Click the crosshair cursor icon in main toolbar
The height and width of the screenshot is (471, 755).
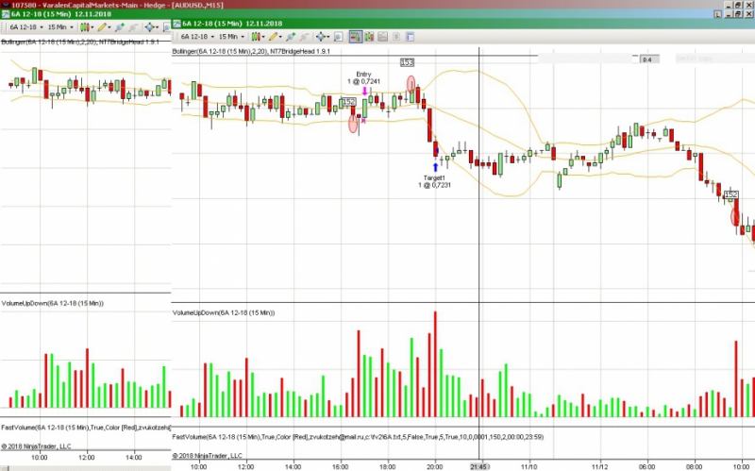[320, 37]
